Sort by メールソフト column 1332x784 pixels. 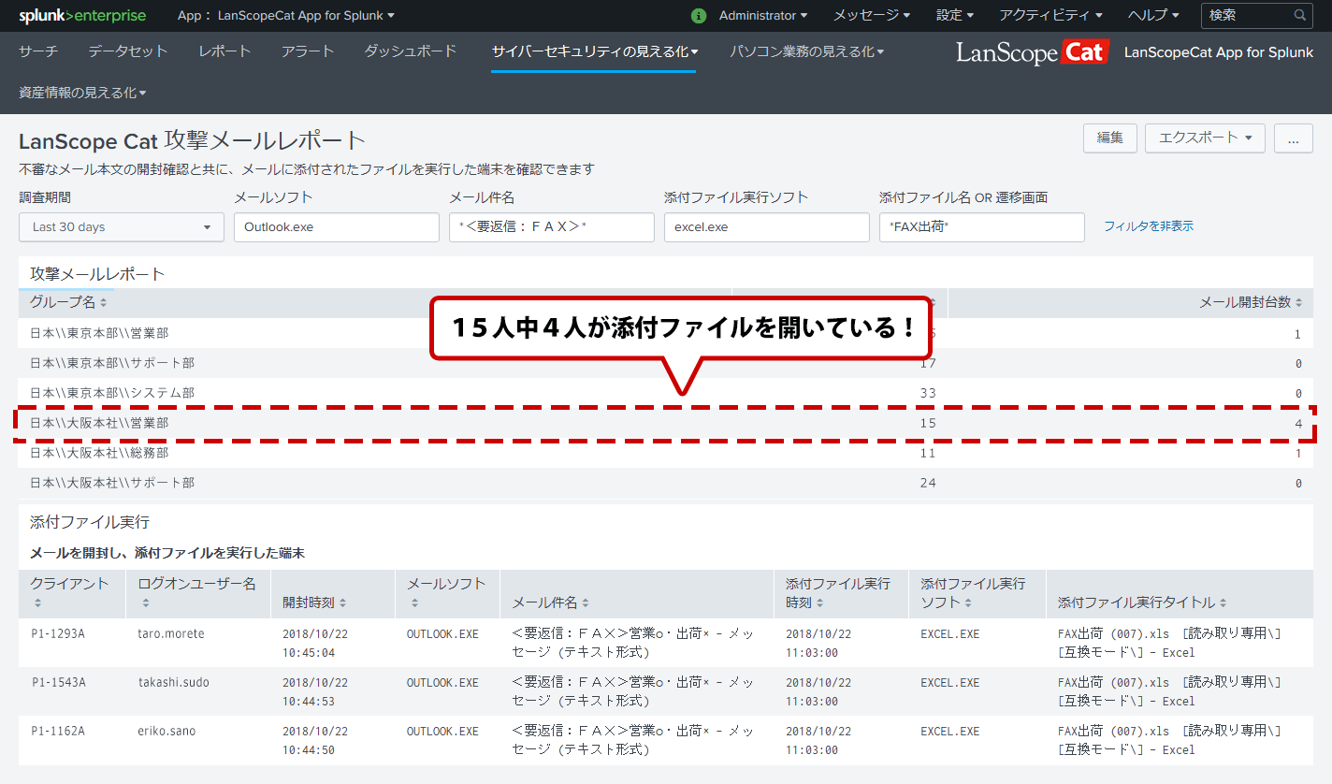coord(446,592)
